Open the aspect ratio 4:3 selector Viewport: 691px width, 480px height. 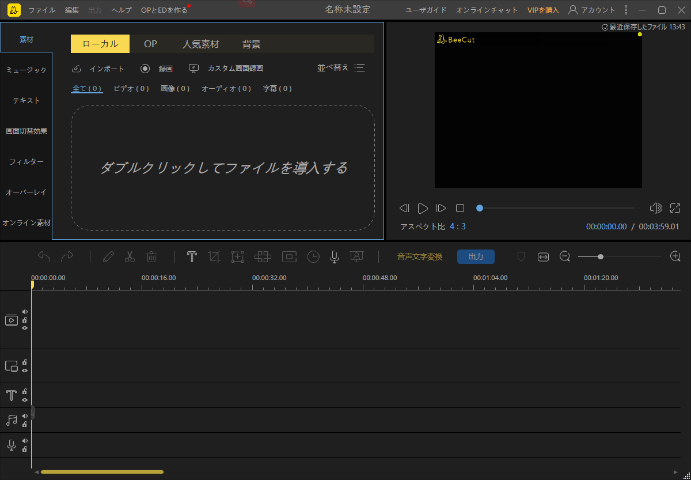458,226
